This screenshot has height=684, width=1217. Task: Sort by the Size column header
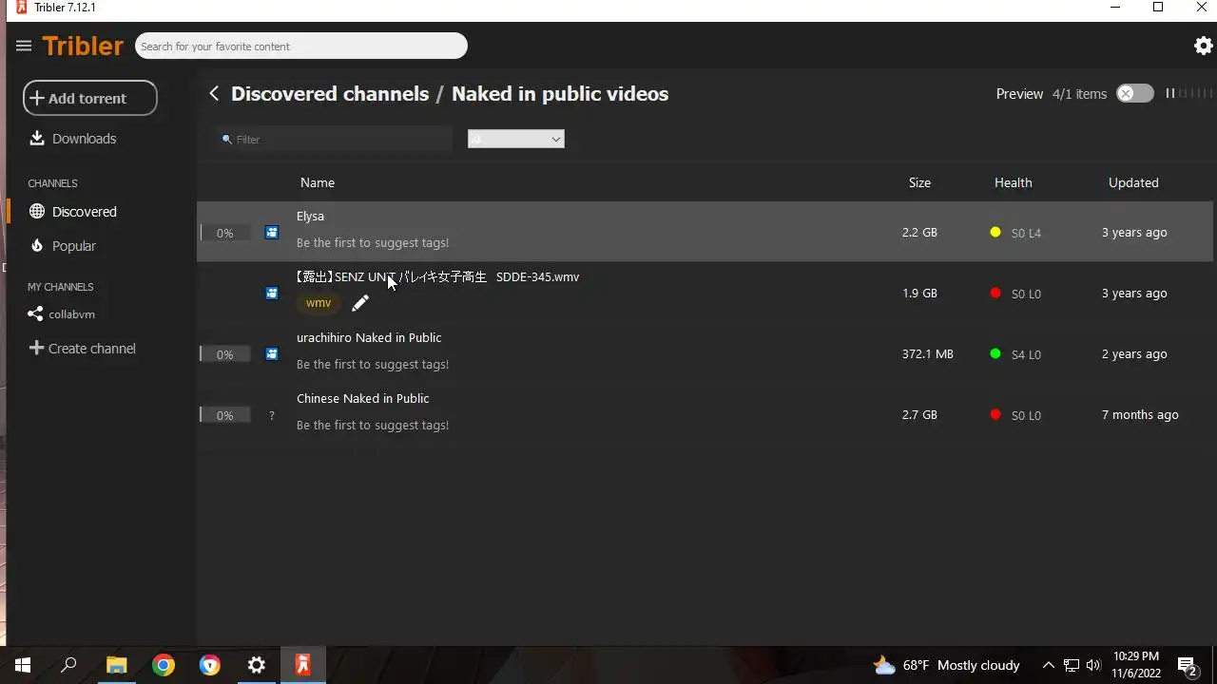pos(919,182)
